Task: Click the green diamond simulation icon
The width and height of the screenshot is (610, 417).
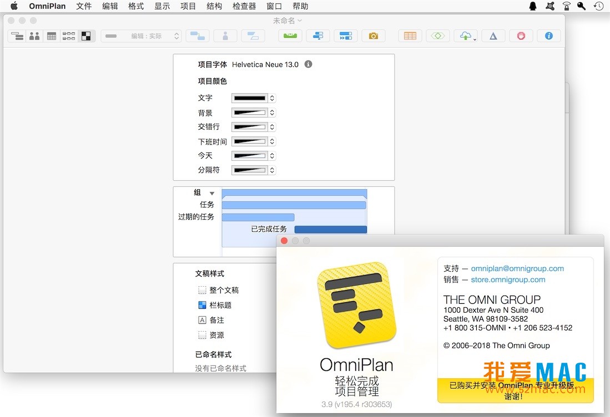Action: tap(438, 36)
